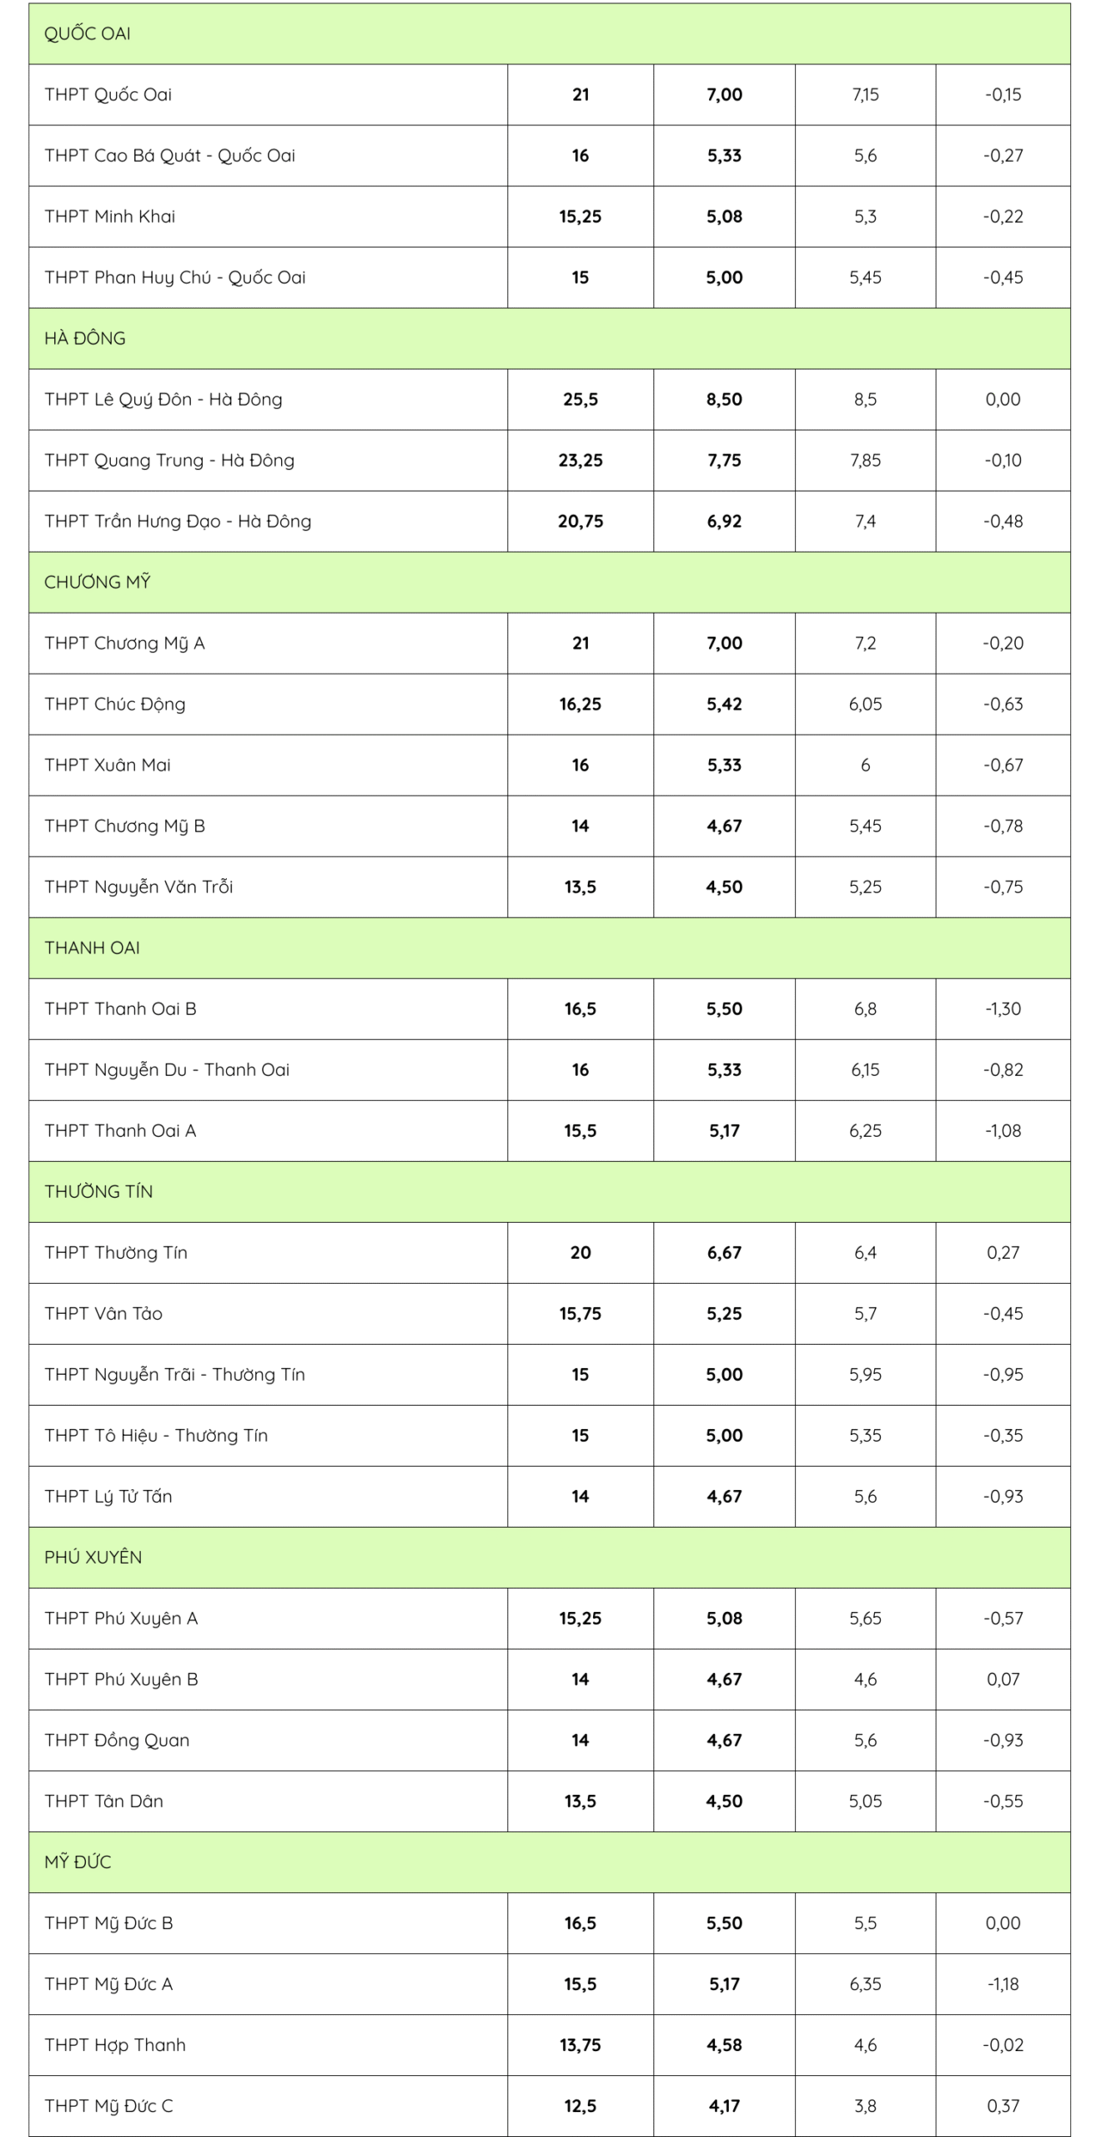Screen dimensions: 1101x2137
Task: Click the THPT Vân Tảo school name
Action: point(103,1313)
